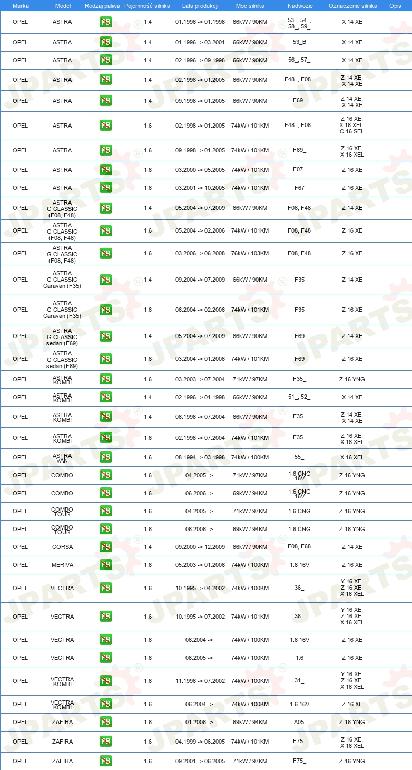Viewport: 412px width, 770px height.
Task: Click the fuel icon in the VECTRA KOMBI 06.2004 row
Action: click(106, 704)
